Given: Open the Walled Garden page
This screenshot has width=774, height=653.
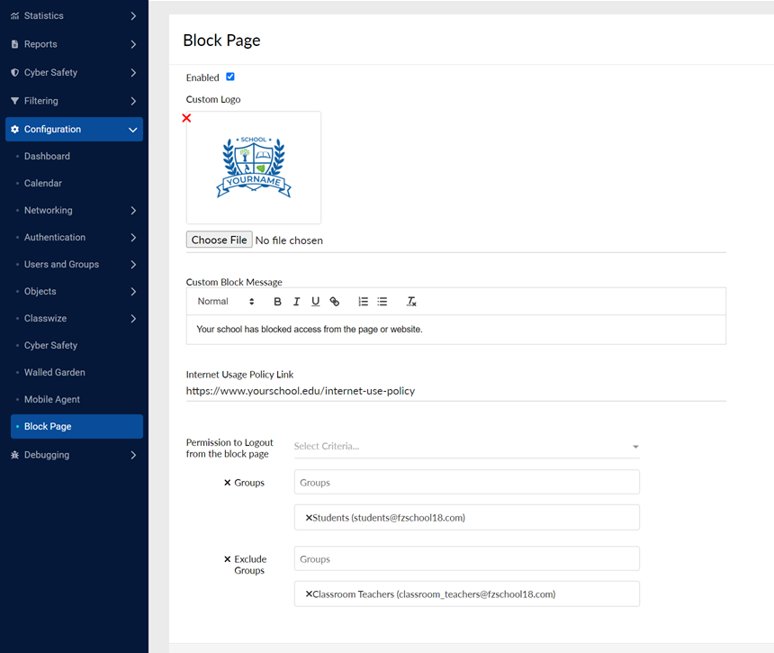Looking at the screenshot, I should coord(55,372).
